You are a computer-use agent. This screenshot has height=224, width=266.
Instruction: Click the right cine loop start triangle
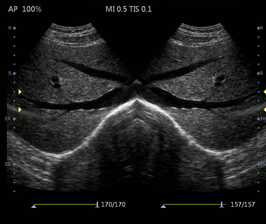(x=164, y=206)
